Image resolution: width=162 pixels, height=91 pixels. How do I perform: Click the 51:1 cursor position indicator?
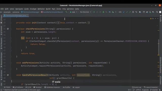(130, 90)
